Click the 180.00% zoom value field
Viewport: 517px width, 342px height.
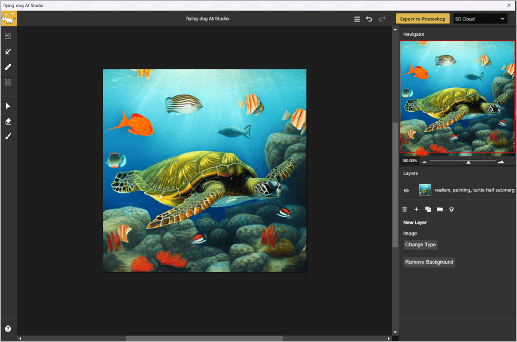(x=409, y=161)
